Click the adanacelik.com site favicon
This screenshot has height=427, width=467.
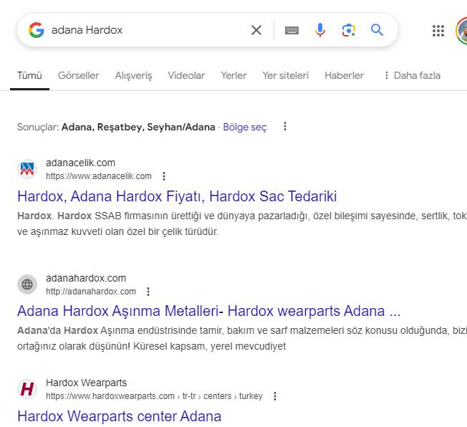pos(27,169)
